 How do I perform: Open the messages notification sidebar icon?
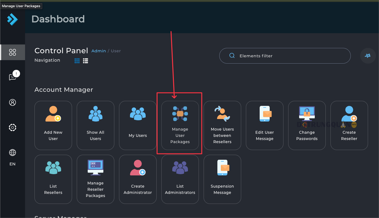(13, 76)
